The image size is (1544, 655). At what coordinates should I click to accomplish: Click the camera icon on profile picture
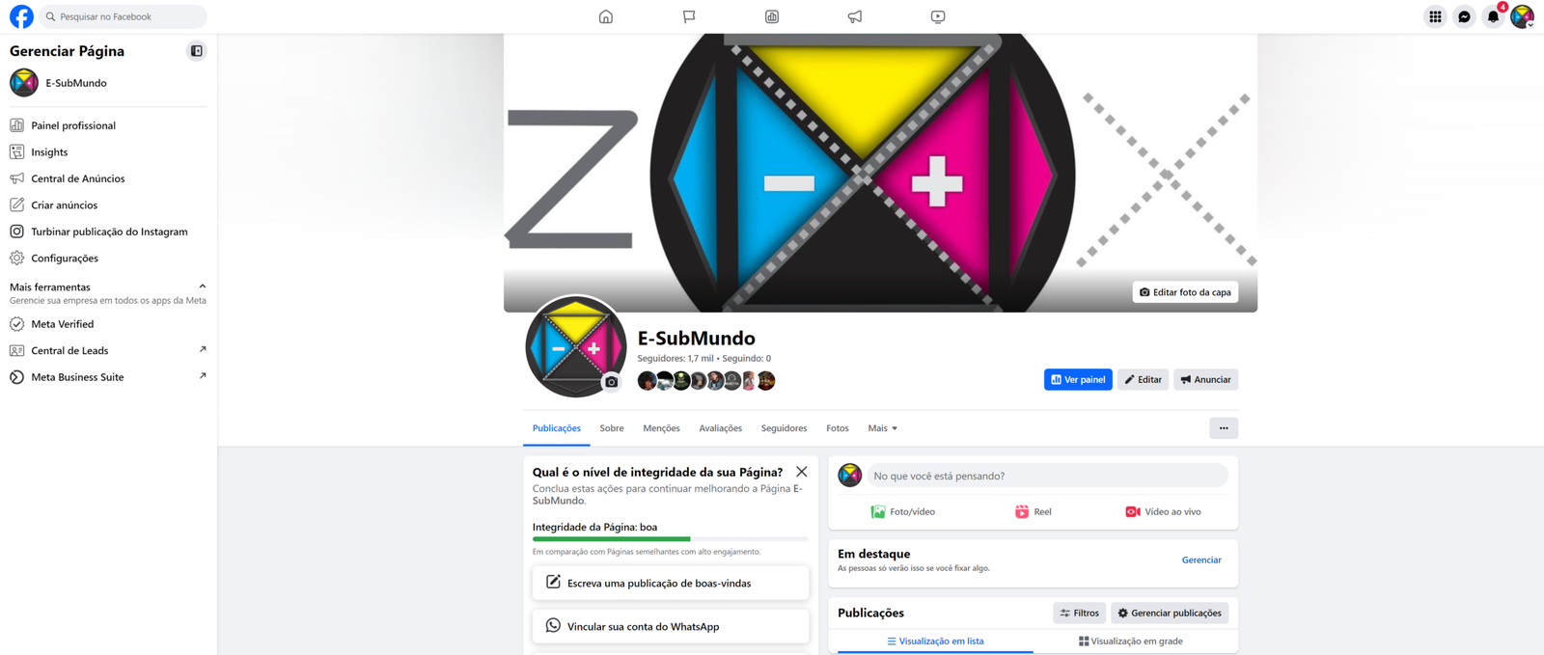[611, 382]
